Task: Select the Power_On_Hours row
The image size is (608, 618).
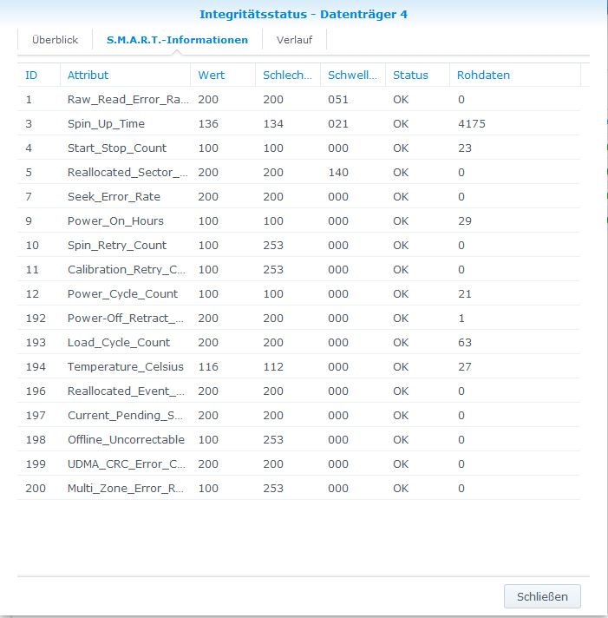Action: (115, 221)
